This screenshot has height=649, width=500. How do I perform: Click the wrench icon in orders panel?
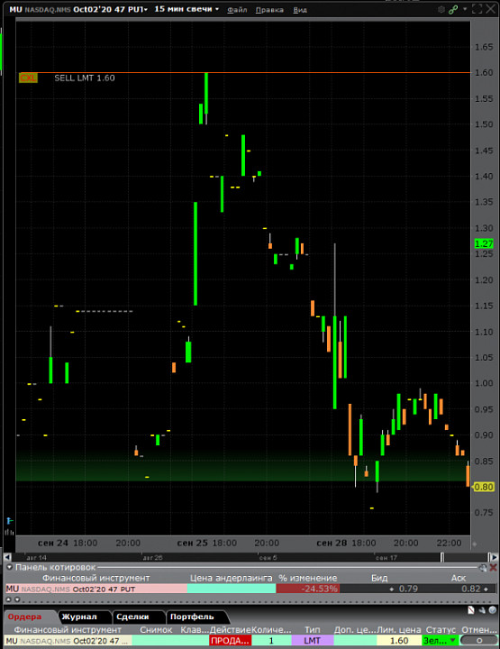[x=482, y=610]
